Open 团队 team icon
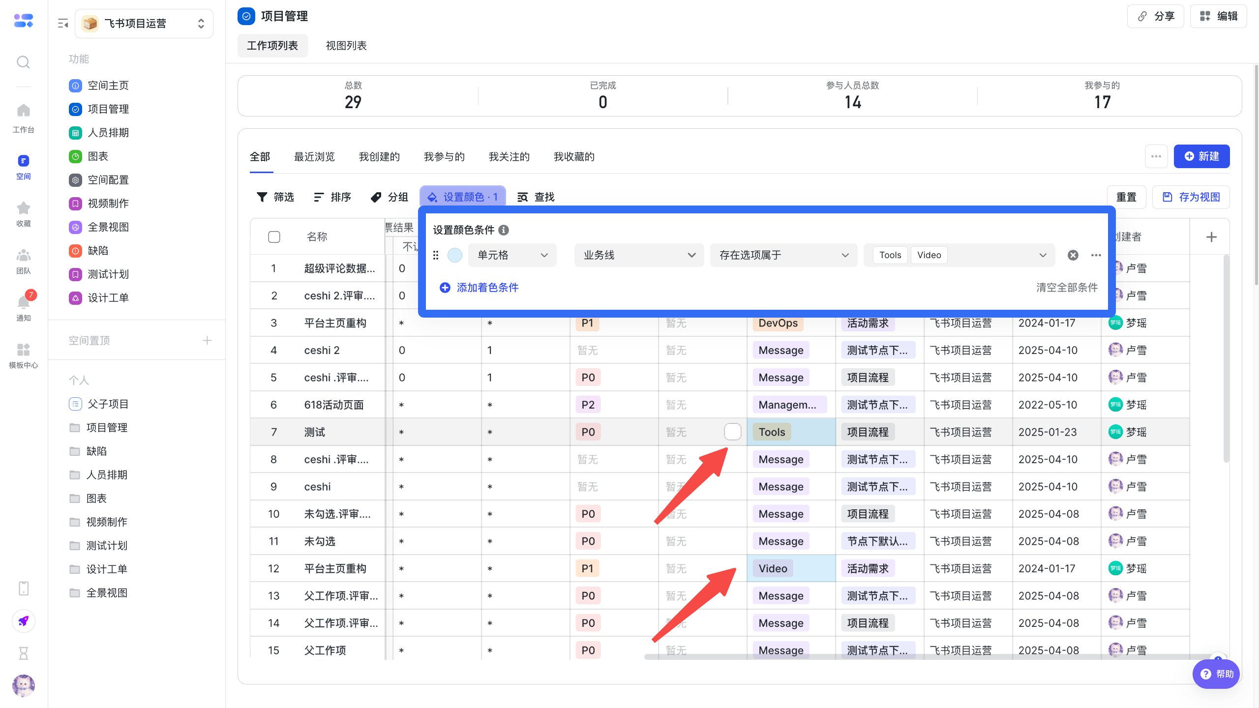 [23, 261]
